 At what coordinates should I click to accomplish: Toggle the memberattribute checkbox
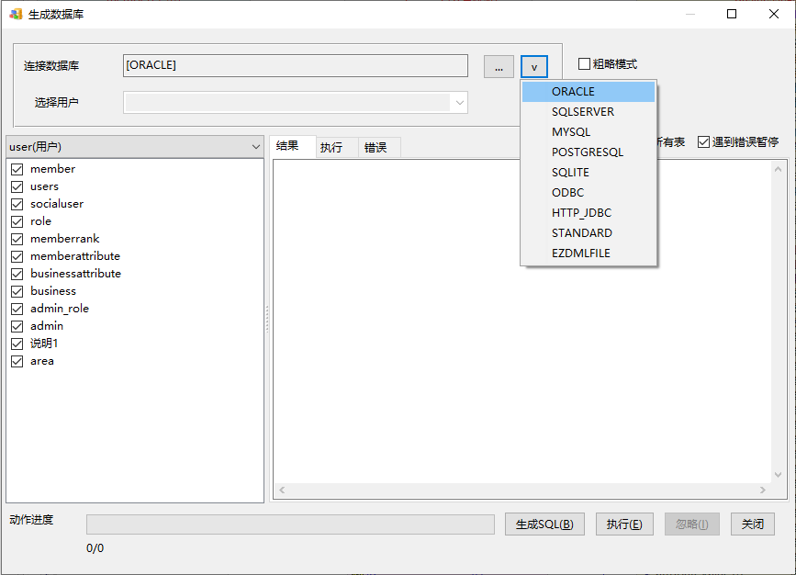[x=17, y=256]
